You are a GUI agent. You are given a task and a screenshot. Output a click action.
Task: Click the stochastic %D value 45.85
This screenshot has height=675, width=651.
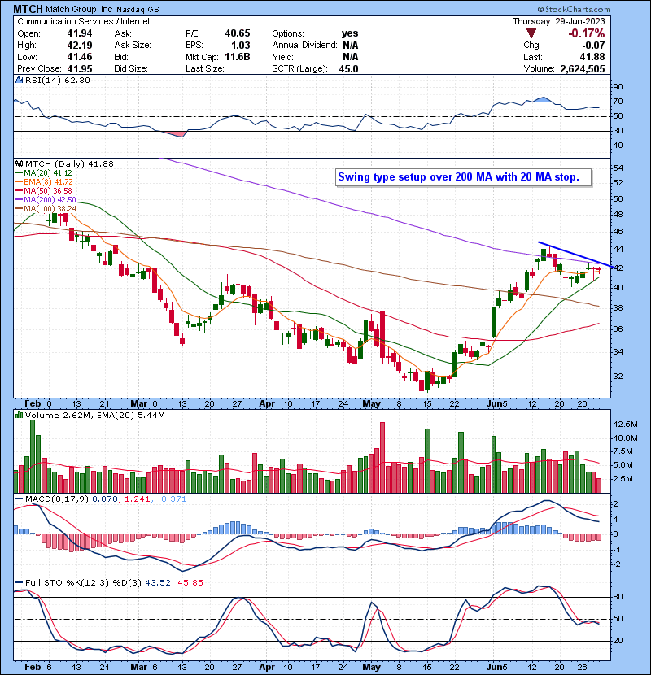190,582
